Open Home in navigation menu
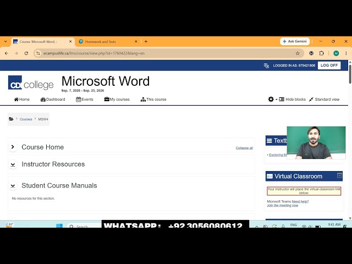The height and width of the screenshot is (264, 352). click(22, 99)
